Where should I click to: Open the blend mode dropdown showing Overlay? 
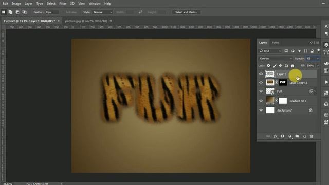coord(276,58)
